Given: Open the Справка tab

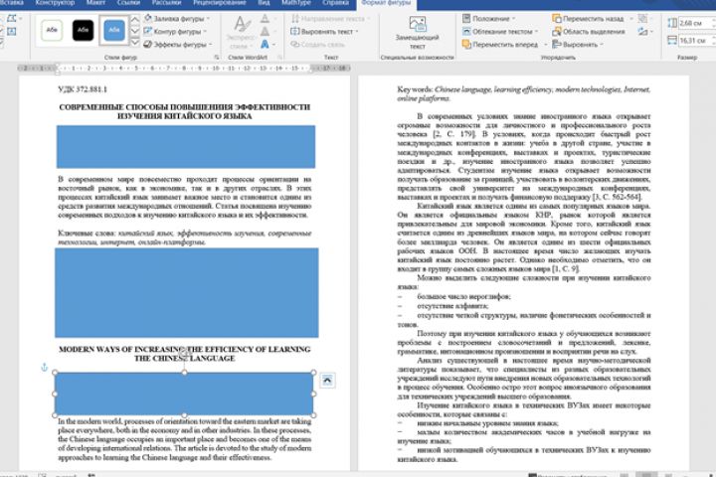Looking at the screenshot, I should coord(335,3).
